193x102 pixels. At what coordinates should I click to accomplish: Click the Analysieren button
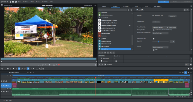(156, 22)
